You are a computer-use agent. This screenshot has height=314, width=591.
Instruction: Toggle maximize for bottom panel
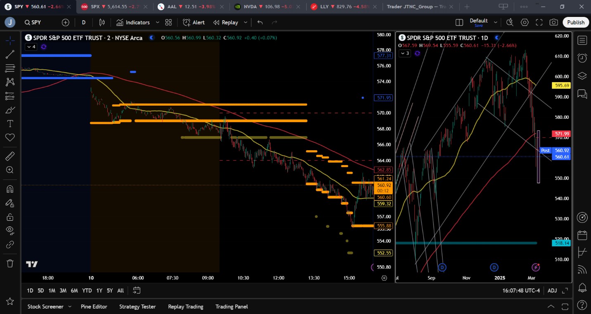click(565, 307)
